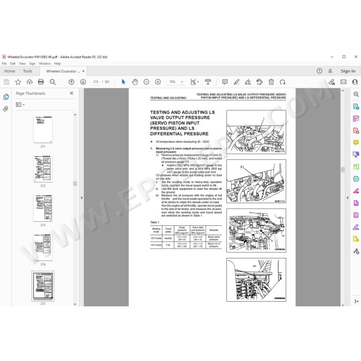This screenshot has height=361, width=361.
Task: Open Help question mark icon
Action: pos(319,71)
